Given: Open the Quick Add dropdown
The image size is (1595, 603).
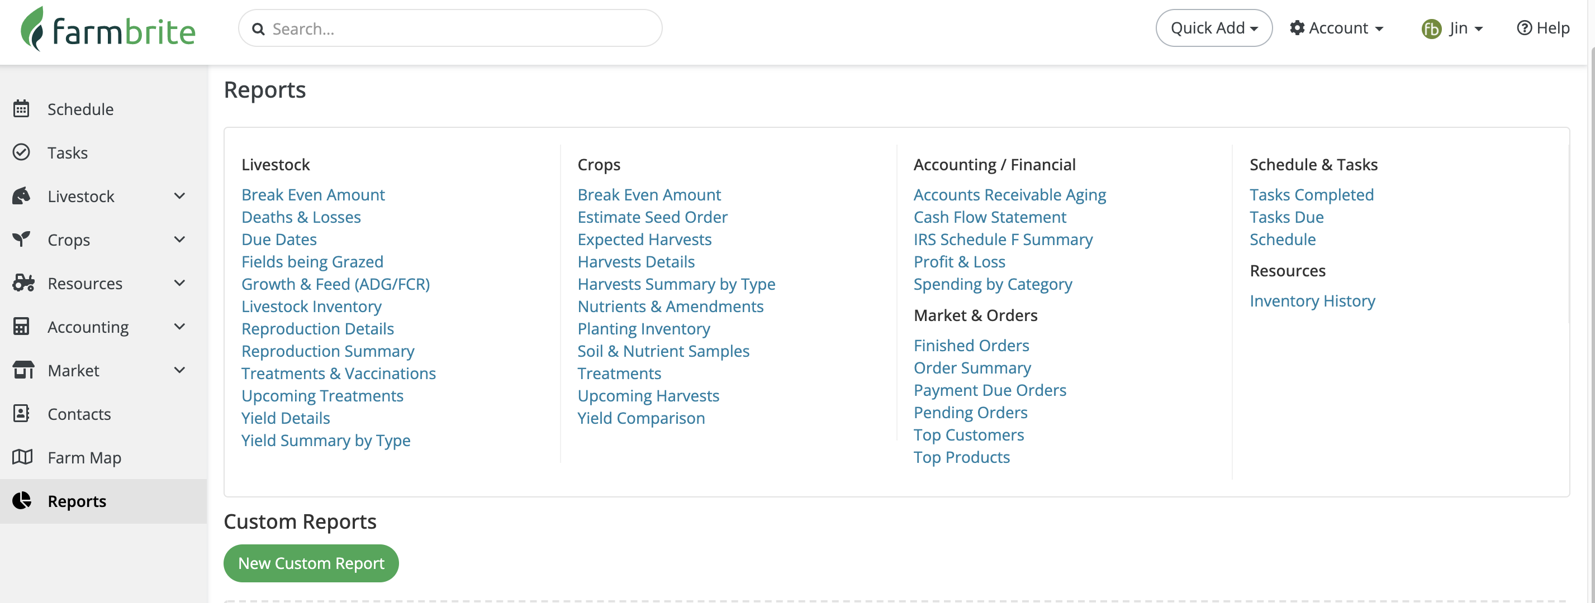Looking at the screenshot, I should [1213, 28].
